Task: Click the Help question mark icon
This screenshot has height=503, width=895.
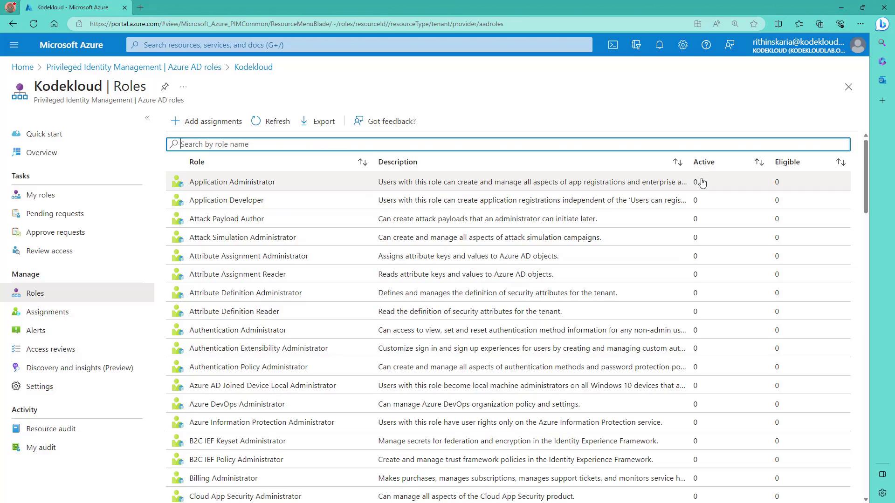Action: [706, 45]
